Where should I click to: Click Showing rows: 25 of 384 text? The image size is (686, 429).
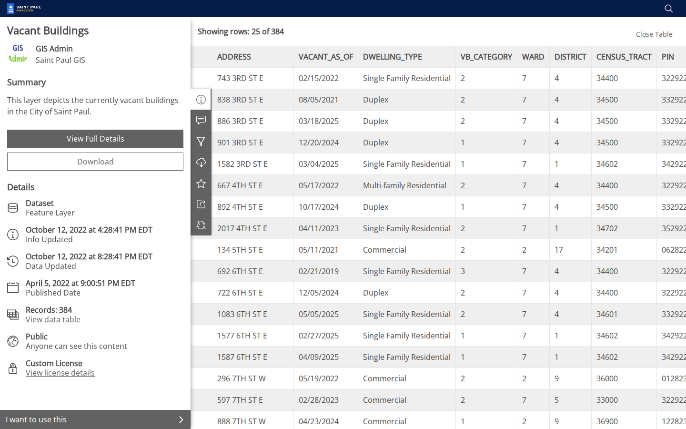[241, 31]
